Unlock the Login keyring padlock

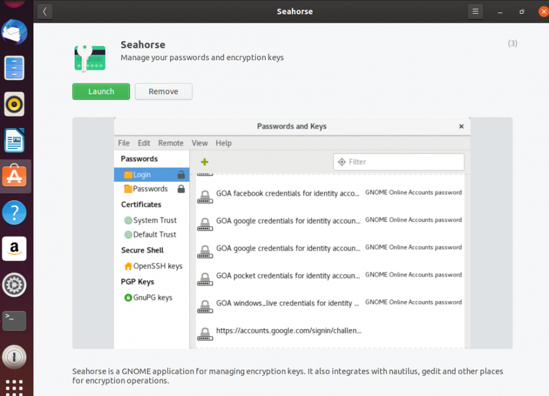tap(182, 174)
